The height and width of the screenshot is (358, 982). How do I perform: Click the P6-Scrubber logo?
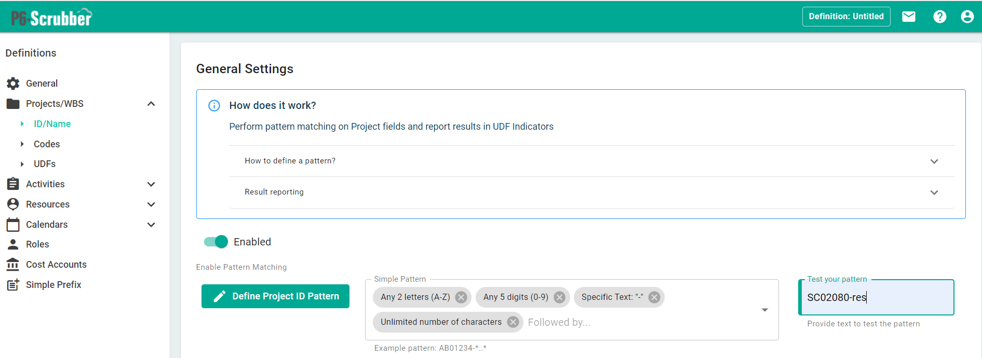point(51,18)
